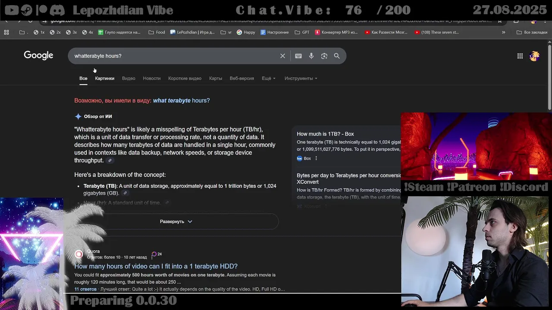Click the AI overview sparkle icon

click(x=78, y=116)
